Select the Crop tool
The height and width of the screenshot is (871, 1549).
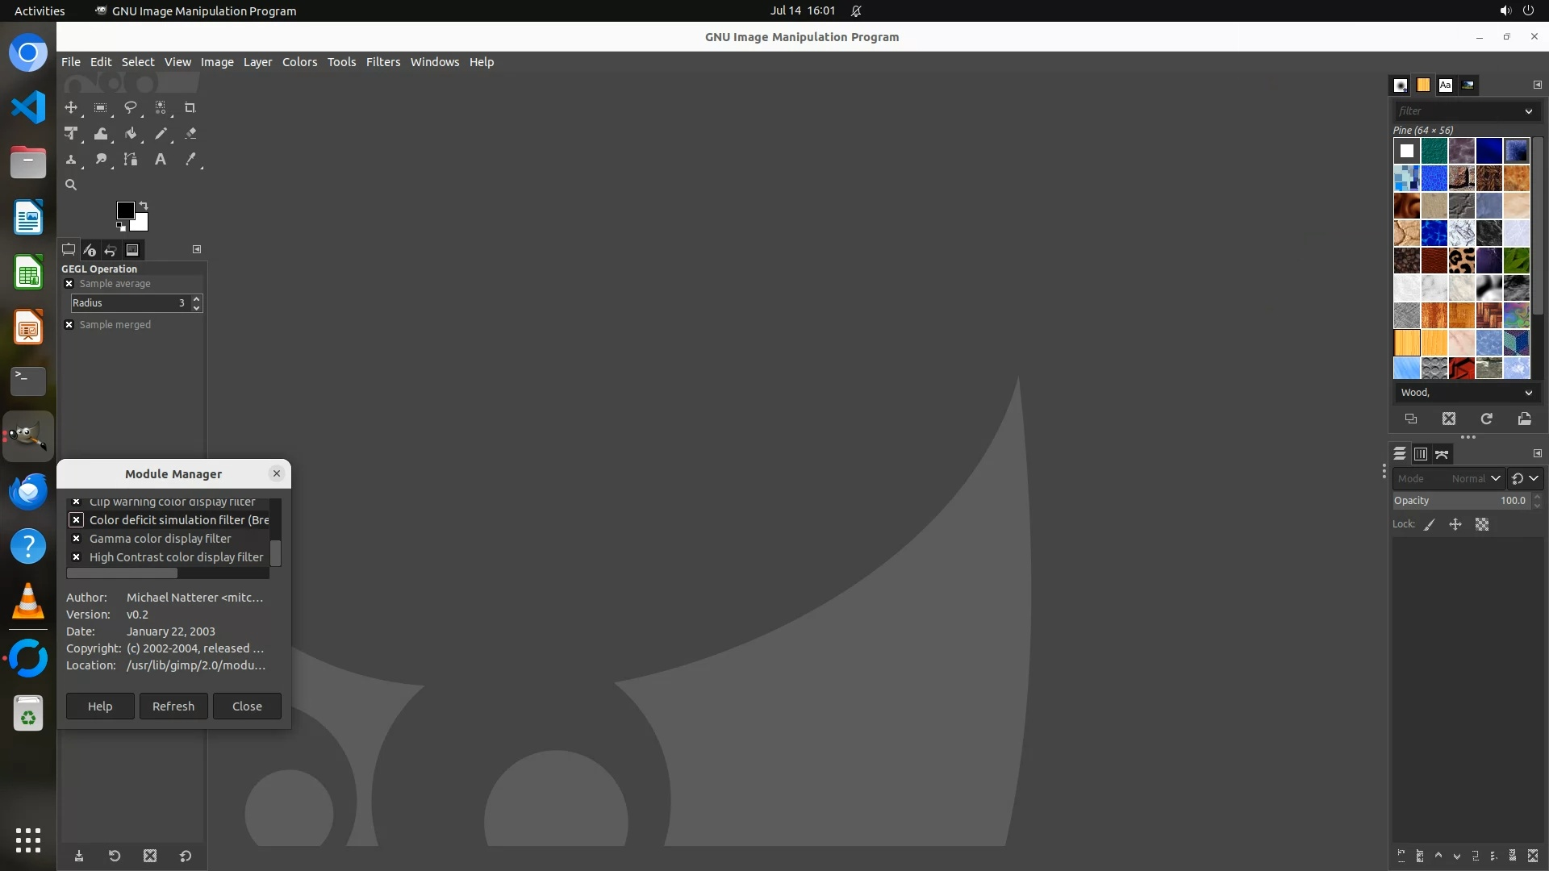coord(190,108)
